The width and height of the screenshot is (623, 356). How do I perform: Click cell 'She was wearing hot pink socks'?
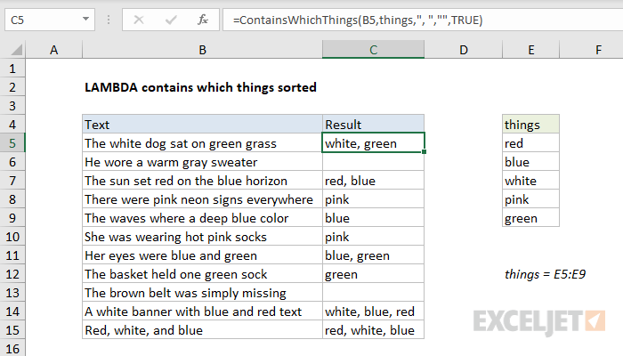coord(202,237)
